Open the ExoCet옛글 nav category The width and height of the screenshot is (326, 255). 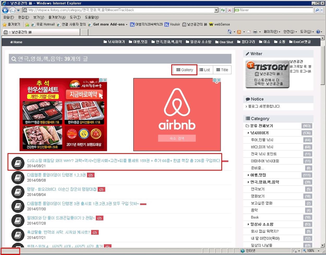(300, 42)
